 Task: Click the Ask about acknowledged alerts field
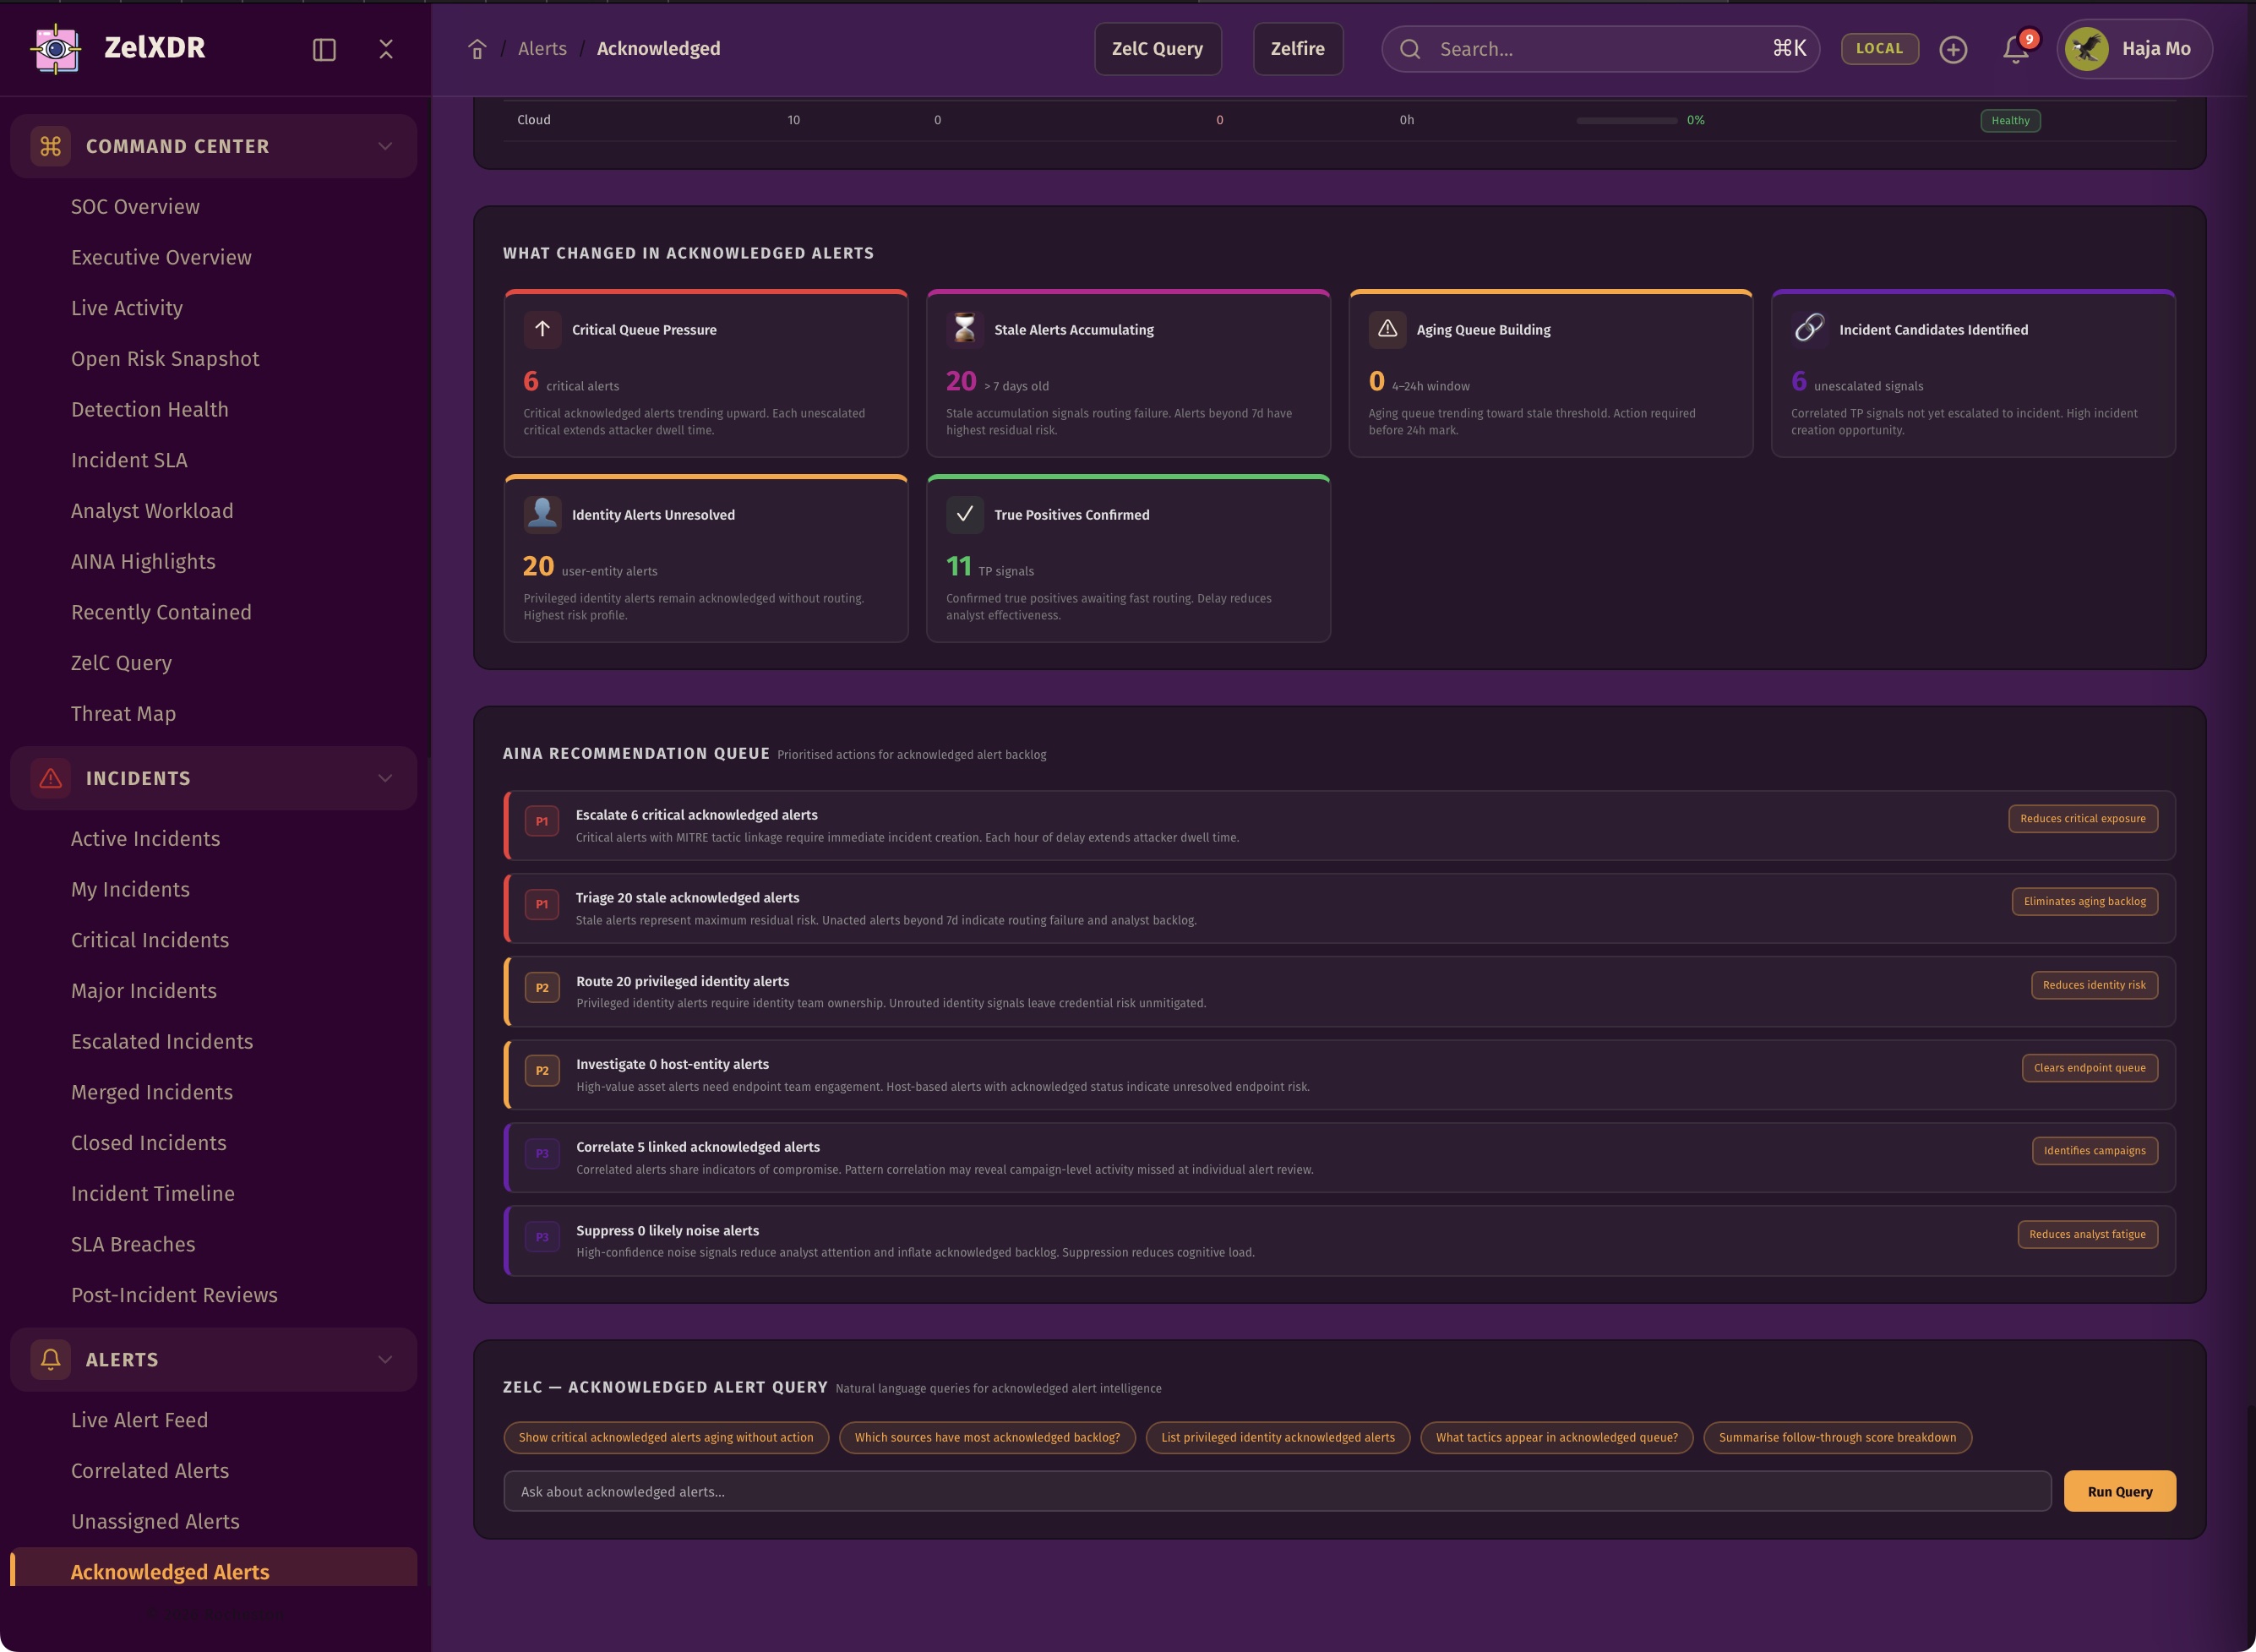[x=1276, y=1491]
